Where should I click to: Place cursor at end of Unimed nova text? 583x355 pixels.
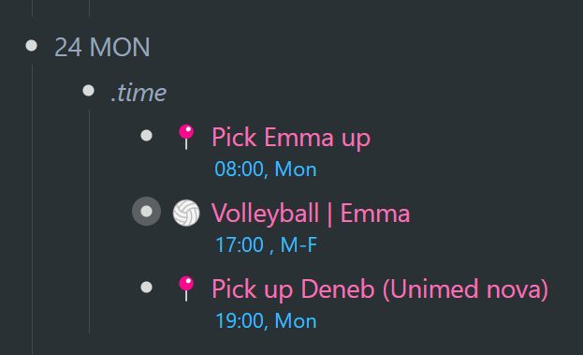542,289
